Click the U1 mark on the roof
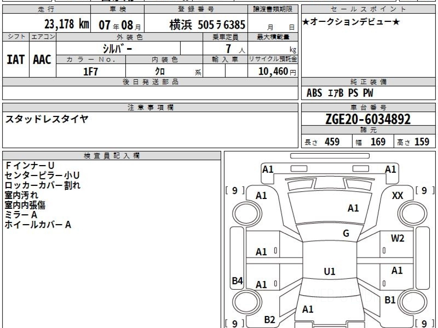Viewport: 438px width, 328px height. [330, 272]
